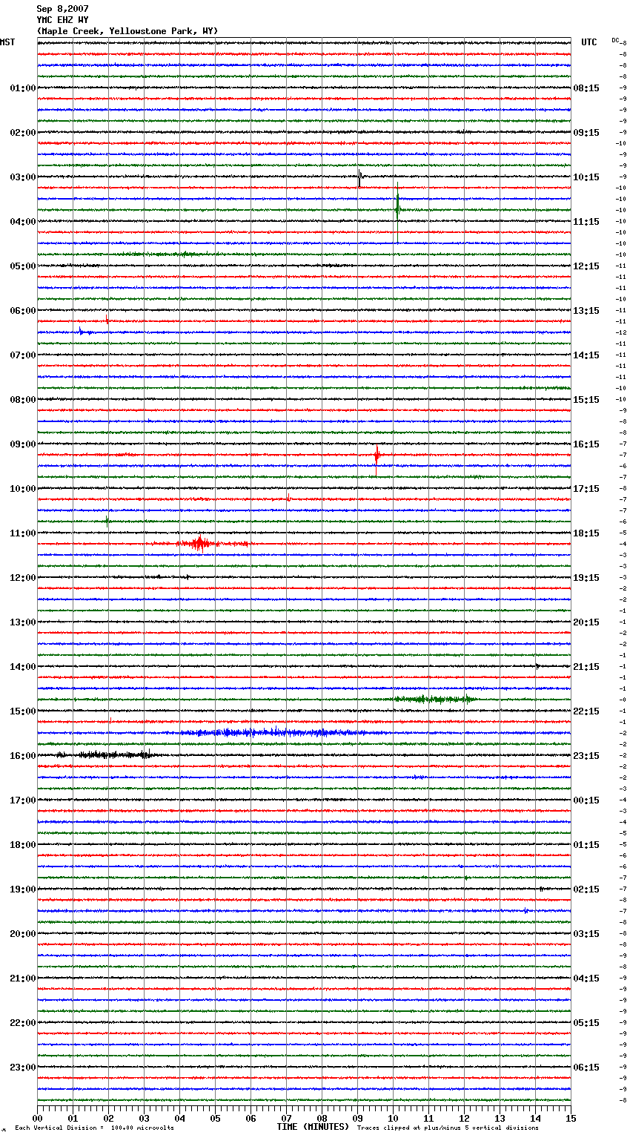
Task: Click the 00:15 UTC time label
Action: [586, 800]
